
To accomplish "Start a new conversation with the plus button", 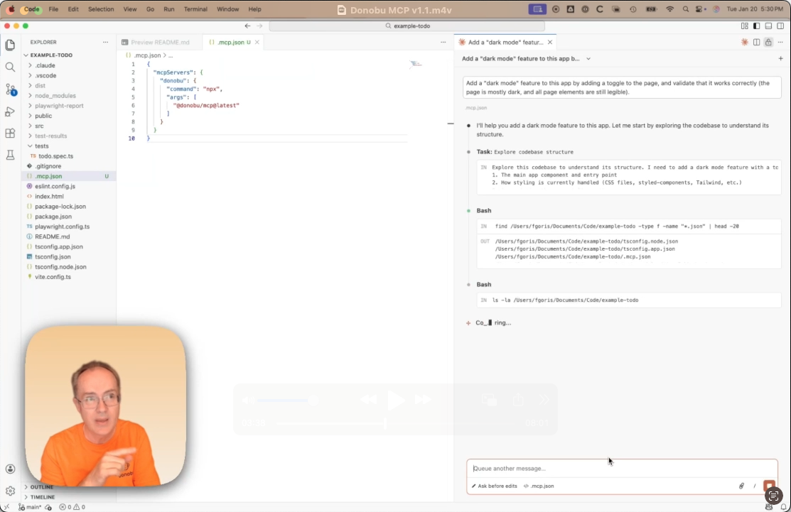I will (782, 58).
